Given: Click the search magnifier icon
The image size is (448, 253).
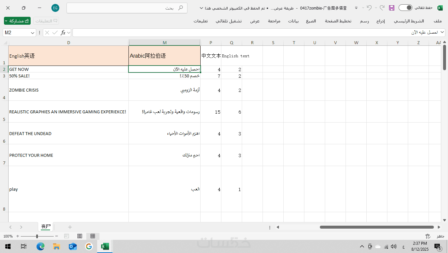Looking at the screenshot, I should click(181, 8).
